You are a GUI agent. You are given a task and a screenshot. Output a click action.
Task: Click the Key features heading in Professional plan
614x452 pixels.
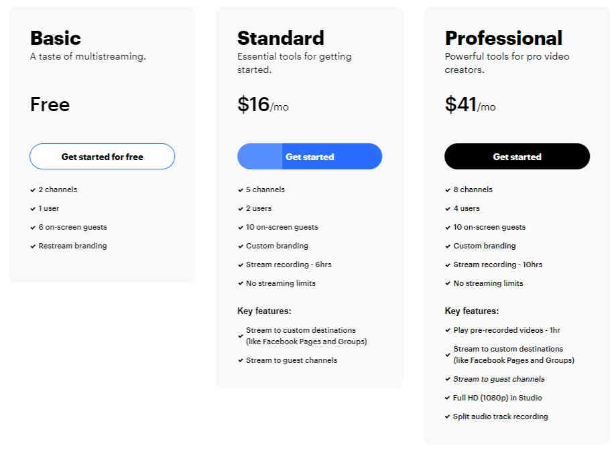(x=472, y=311)
